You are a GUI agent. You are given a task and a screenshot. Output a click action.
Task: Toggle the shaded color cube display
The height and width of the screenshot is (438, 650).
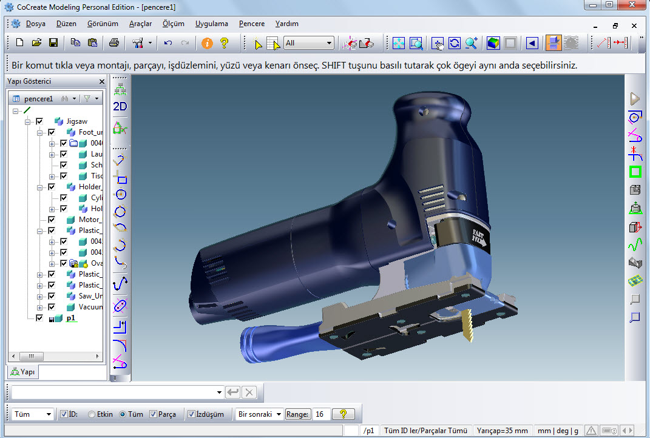click(x=493, y=43)
